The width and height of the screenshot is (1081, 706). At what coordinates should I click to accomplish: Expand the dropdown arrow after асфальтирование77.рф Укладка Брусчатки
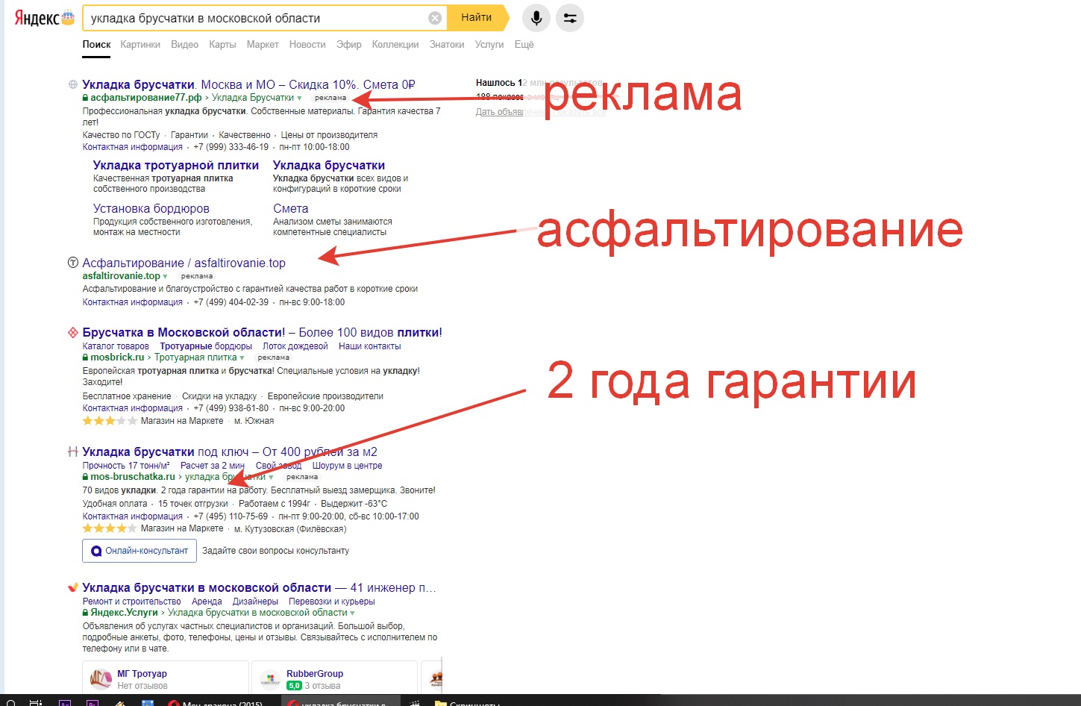tap(299, 99)
